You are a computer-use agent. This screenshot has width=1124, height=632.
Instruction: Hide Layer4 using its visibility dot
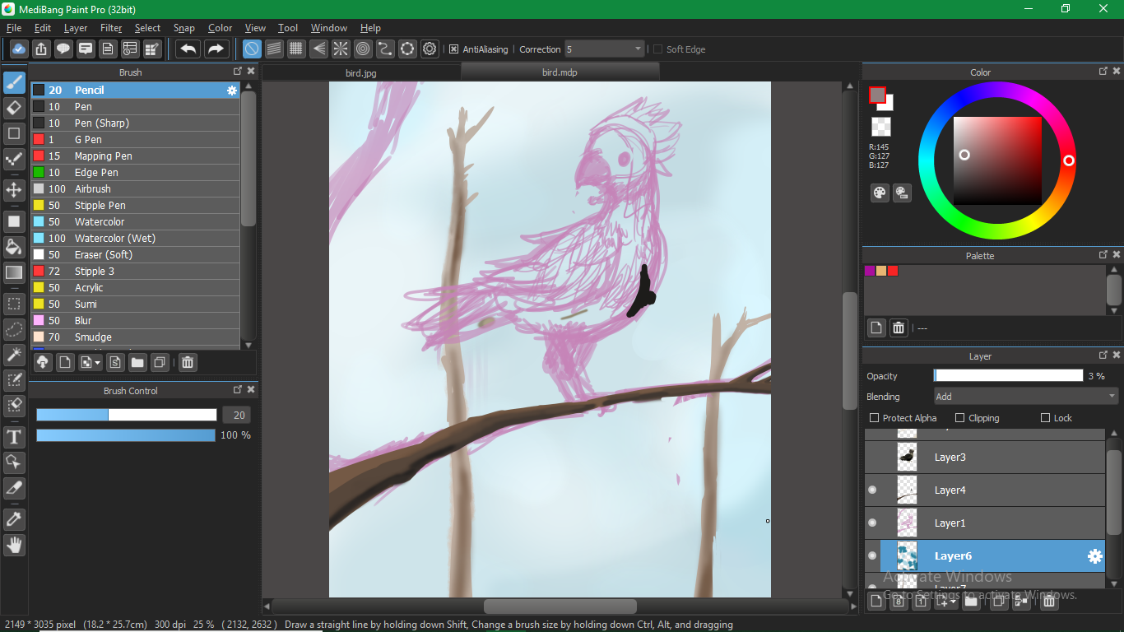[872, 490]
